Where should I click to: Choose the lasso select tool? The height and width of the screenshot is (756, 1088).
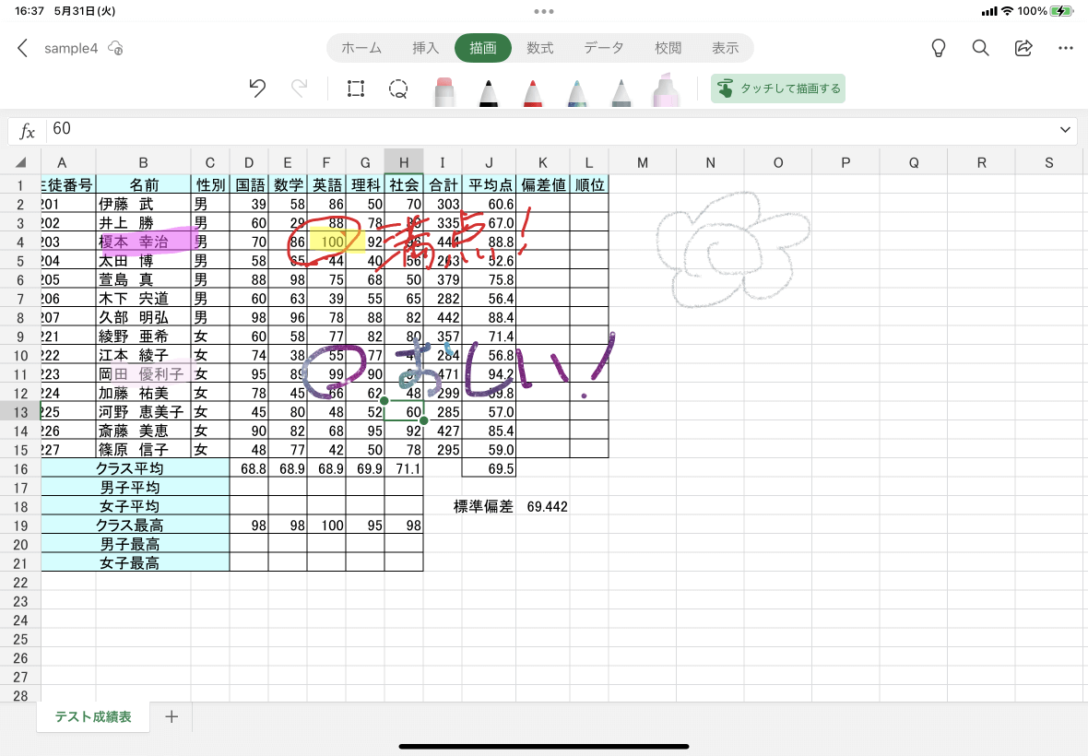tap(398, 89)
